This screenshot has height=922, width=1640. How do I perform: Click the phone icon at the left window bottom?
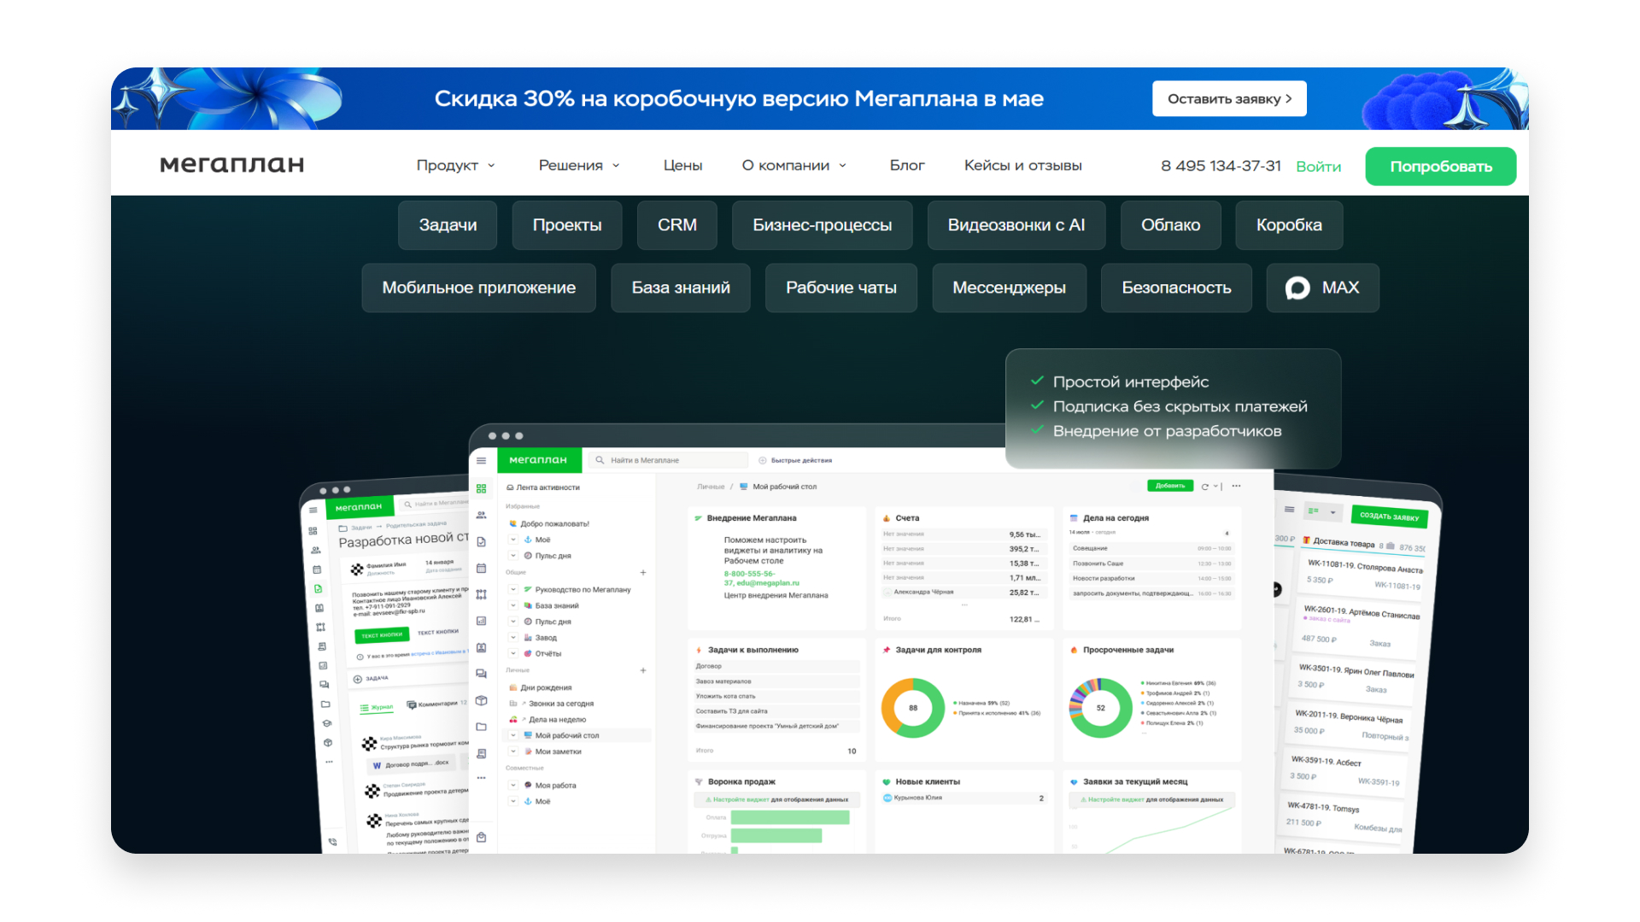pos(332,842)
